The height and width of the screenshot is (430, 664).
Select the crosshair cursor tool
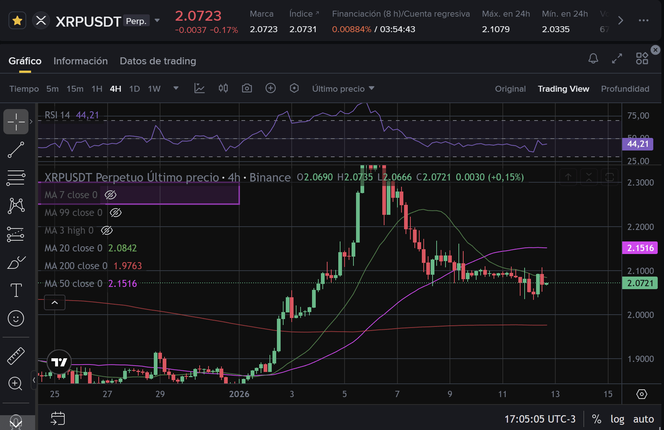(x=16, y=122)
